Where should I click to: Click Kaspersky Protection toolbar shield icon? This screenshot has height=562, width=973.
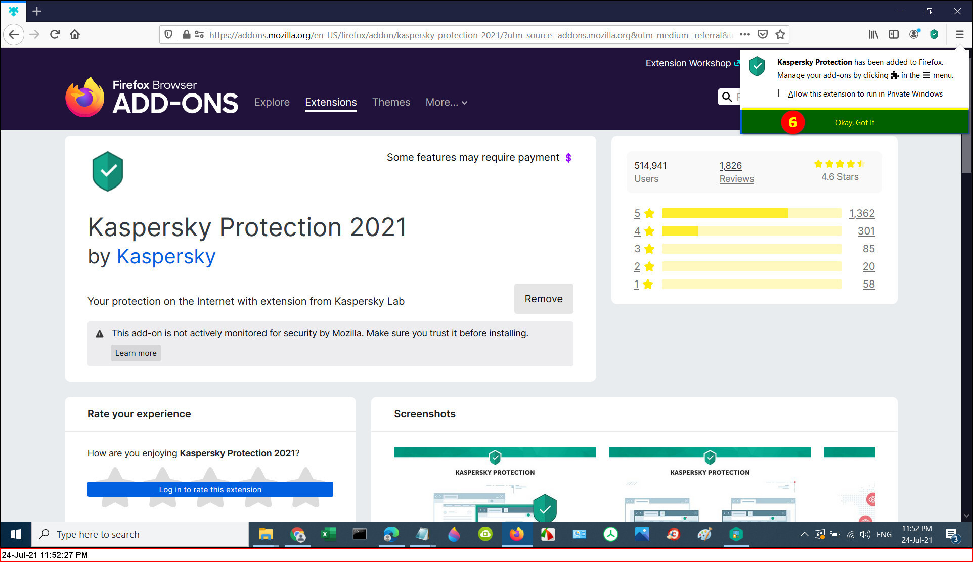934,35
